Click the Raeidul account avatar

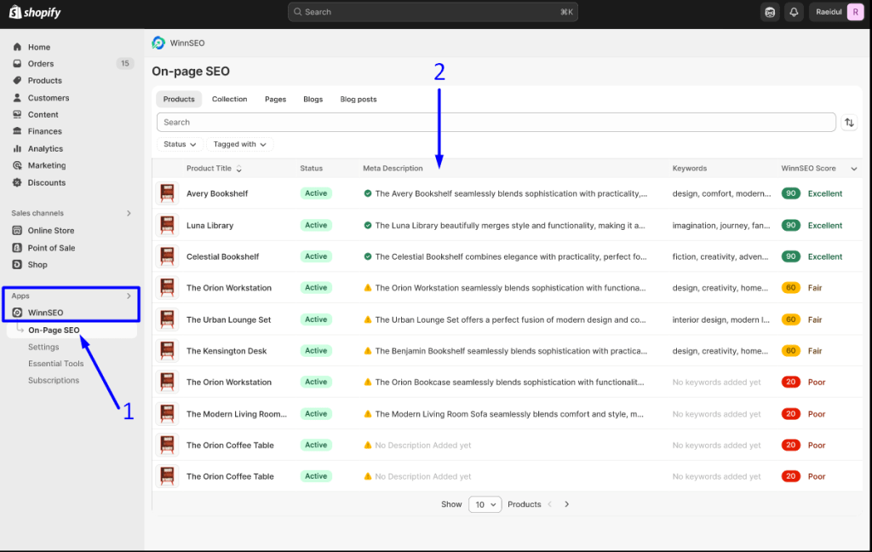[855, 12]
